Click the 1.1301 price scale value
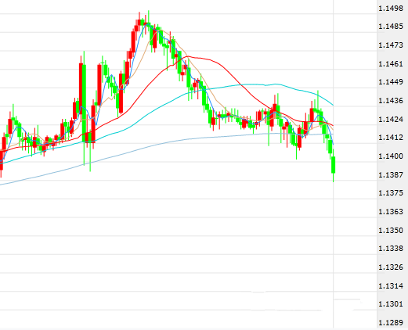 pos(391,304)
